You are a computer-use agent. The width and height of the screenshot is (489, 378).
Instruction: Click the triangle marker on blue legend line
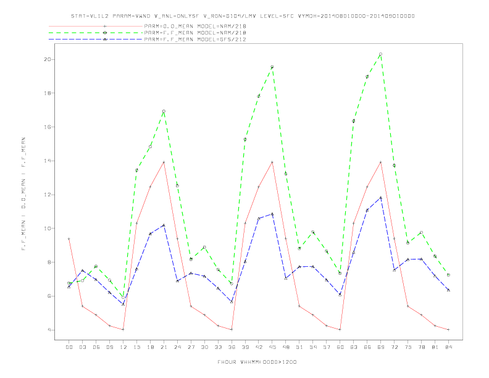(x=105, y=40)
